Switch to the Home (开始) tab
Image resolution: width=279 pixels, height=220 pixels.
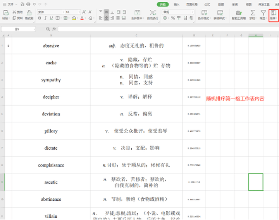tap(163, 4)
